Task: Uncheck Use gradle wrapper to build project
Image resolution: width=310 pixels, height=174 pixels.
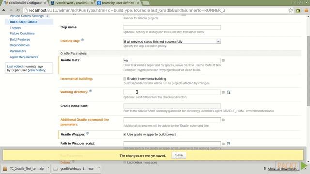Action: click(124, 134)
